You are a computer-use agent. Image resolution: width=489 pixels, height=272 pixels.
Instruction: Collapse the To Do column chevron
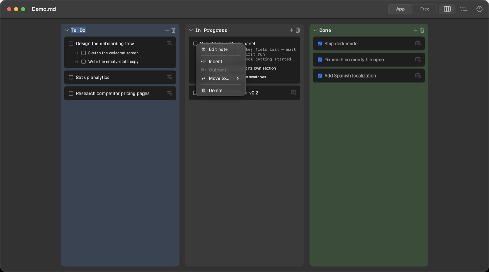(x=67, y=30)
